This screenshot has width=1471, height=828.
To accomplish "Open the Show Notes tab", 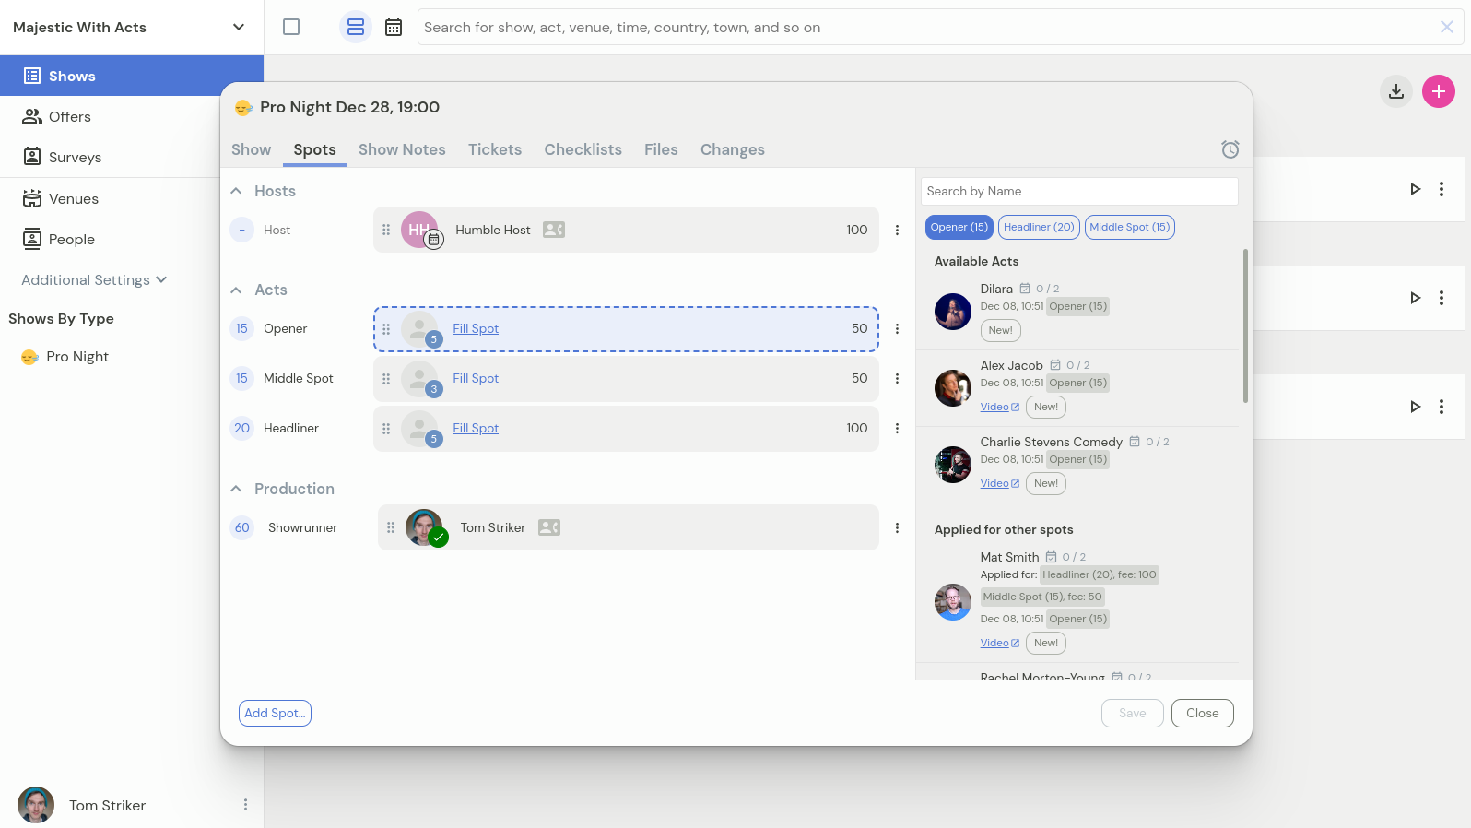I will pos(402,149).
